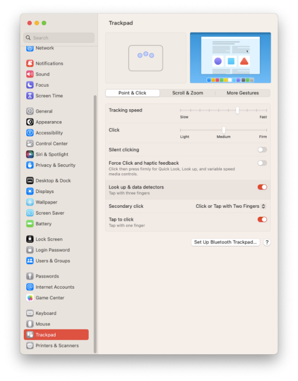298x381 pixels.
Task: Open the Keyboard icon in sidebar
Action: point(30,313)
